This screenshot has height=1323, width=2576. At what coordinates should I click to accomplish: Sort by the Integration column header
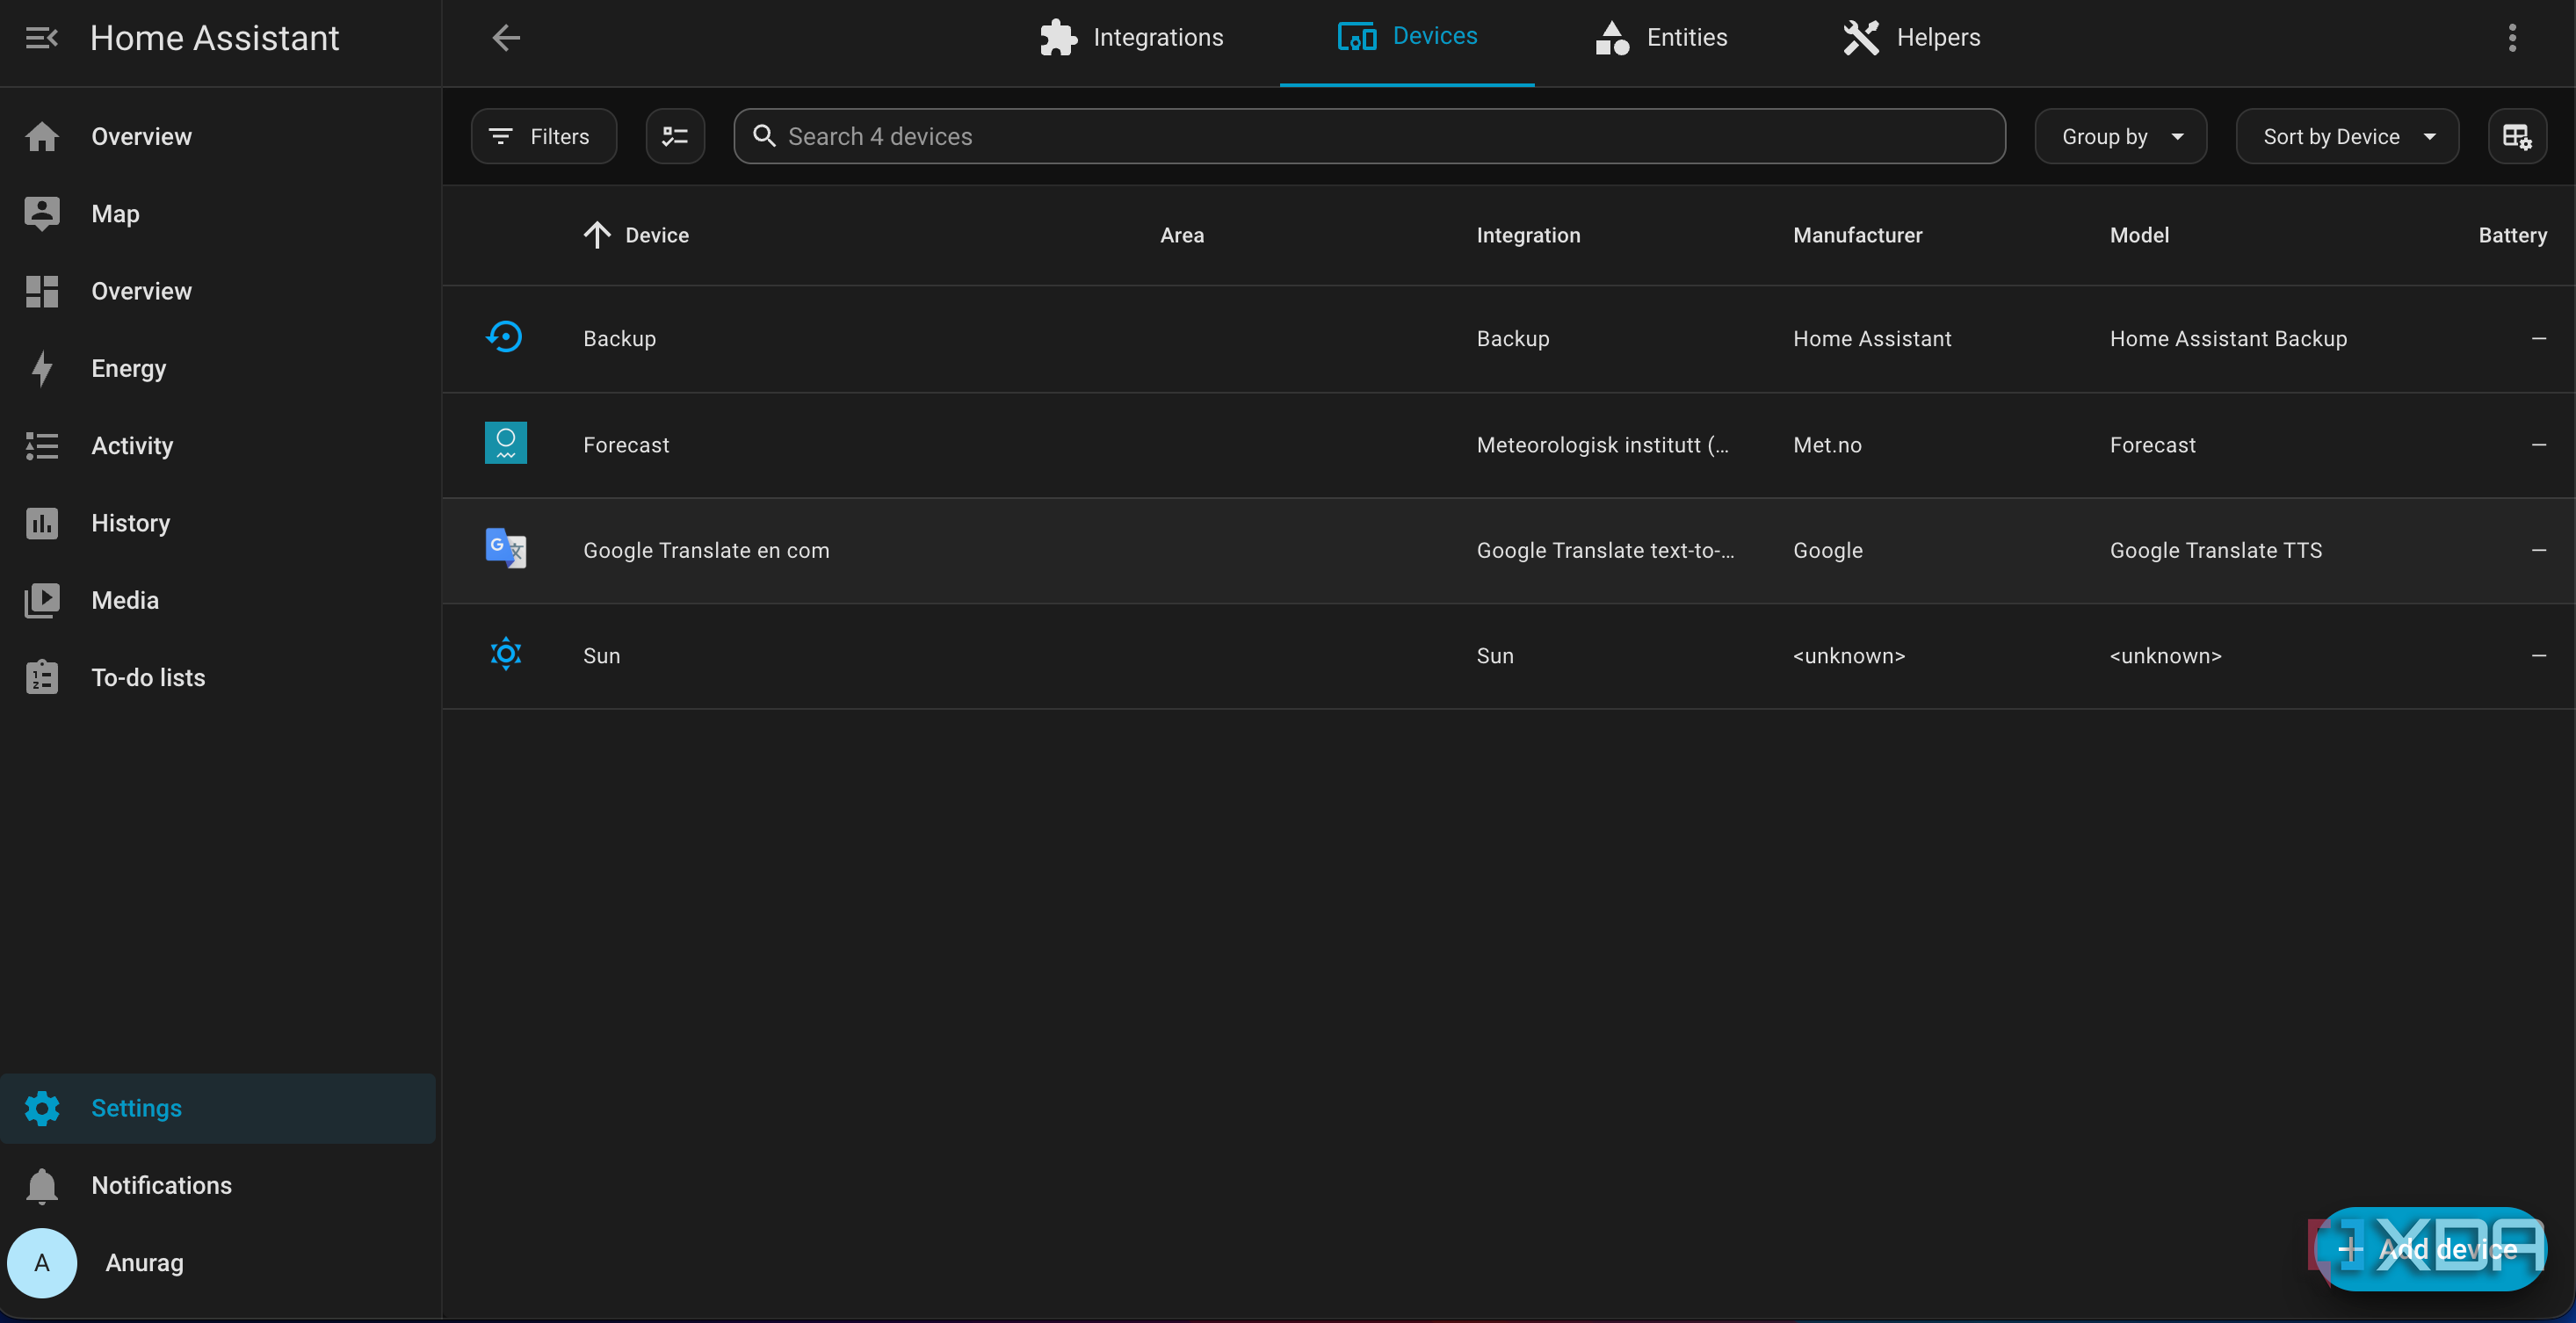point(1528,235)
